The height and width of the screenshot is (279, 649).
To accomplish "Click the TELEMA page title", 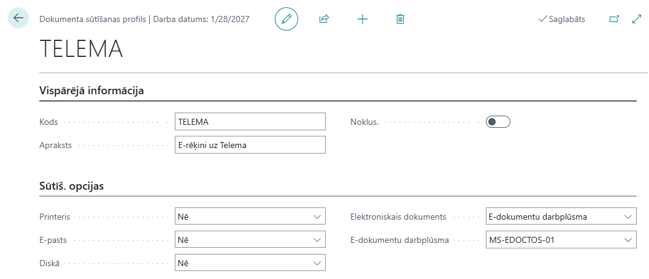I will point(81,50).
